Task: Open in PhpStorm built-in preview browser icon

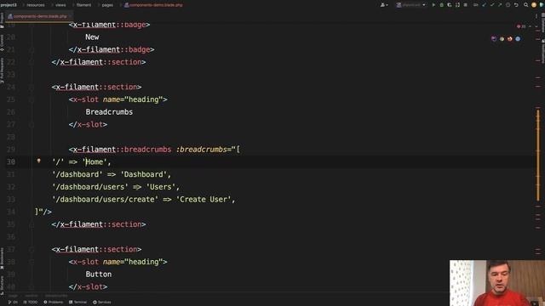Action: 494,39
